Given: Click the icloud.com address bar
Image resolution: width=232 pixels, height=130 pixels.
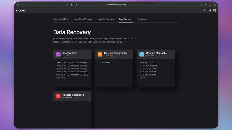Looking at the screenshot, I should pyautogui.click(x=116, y=5).
